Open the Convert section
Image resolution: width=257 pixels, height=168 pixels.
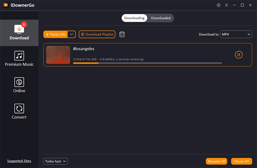(19, 111)
